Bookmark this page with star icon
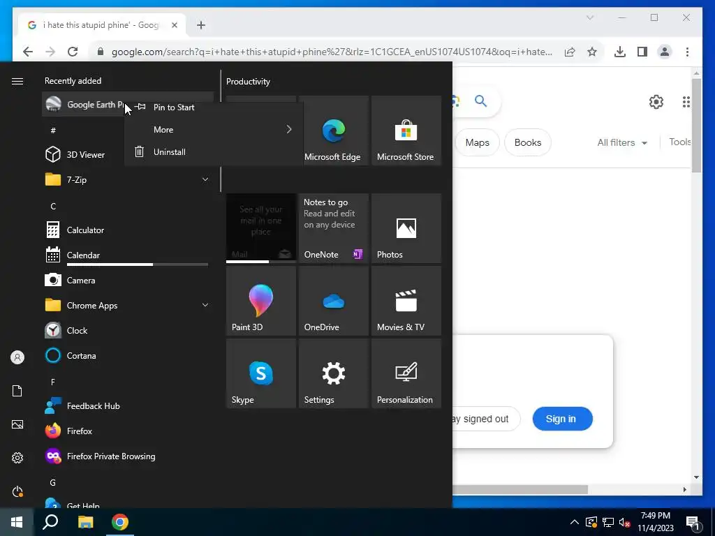The image size is (715, 536). [592, 52]
